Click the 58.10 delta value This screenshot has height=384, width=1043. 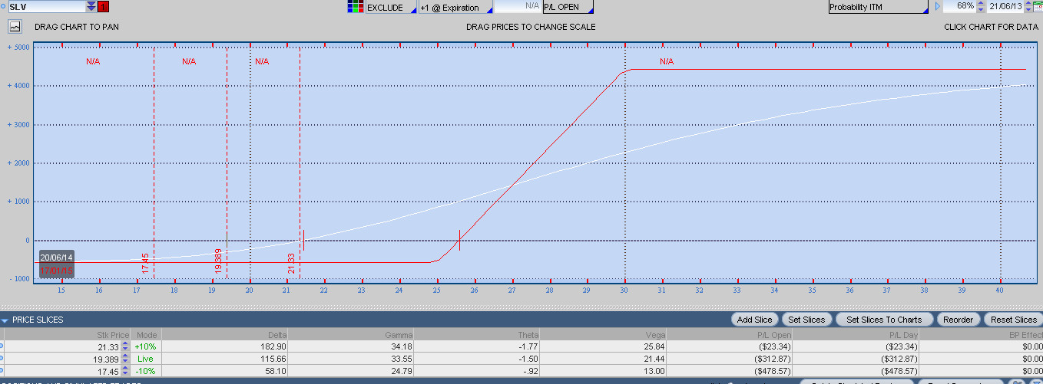pyautogui.click(x=276, y=371)
